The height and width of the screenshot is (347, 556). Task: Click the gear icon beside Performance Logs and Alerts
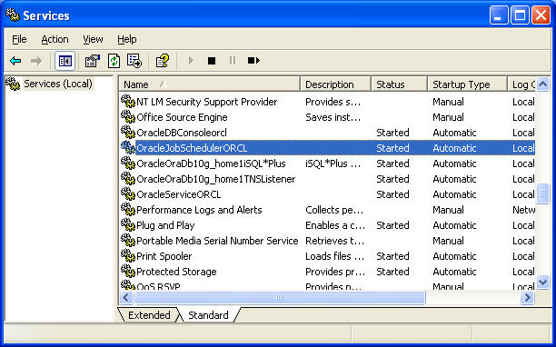click(x=128, y=210)
